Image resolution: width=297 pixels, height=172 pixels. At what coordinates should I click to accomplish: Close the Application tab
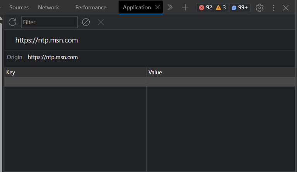pos(157,7)
